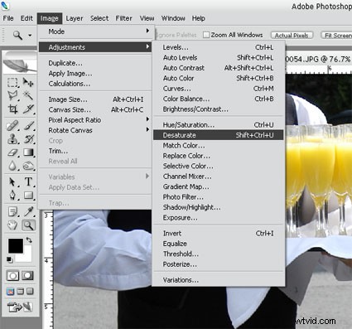The width and height of the screenshot is (352, 329).
Task: Select the Eraser tool
Action: [12, 152]
